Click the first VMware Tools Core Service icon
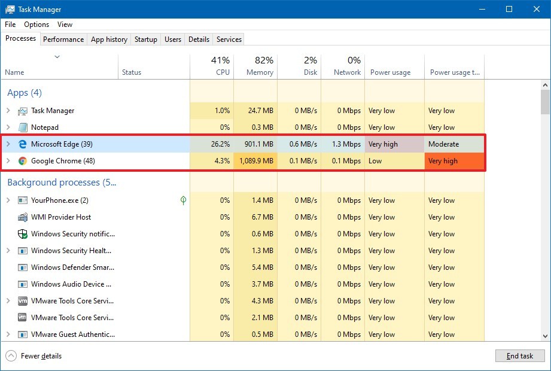This screenshot has height=371, width=551. click(23, 301)
